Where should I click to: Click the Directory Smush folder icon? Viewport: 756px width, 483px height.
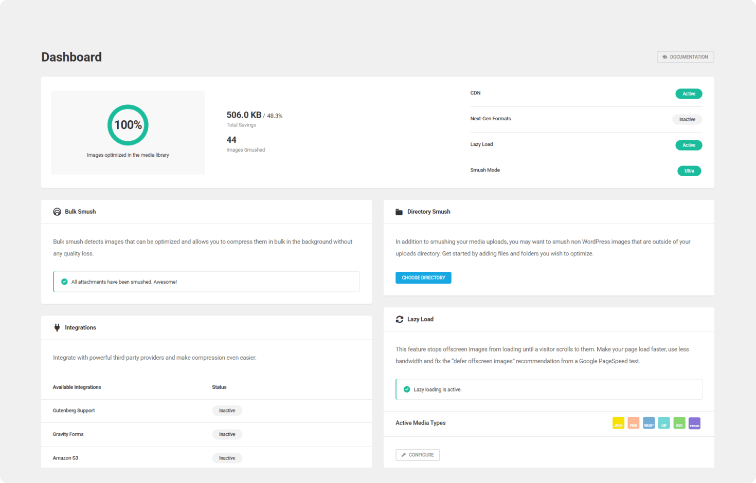click(399, 212)
